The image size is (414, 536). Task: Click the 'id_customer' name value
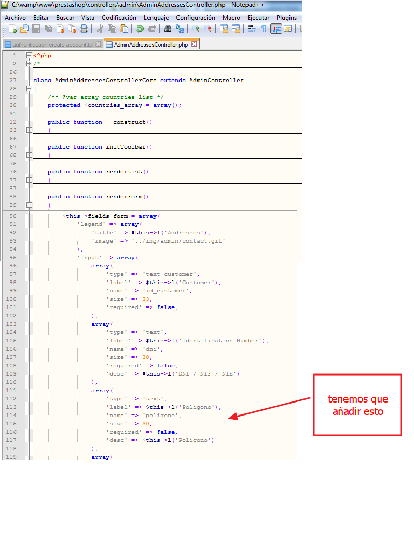(x=165, y=291)
